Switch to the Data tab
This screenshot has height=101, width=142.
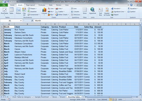click(51, 5)
